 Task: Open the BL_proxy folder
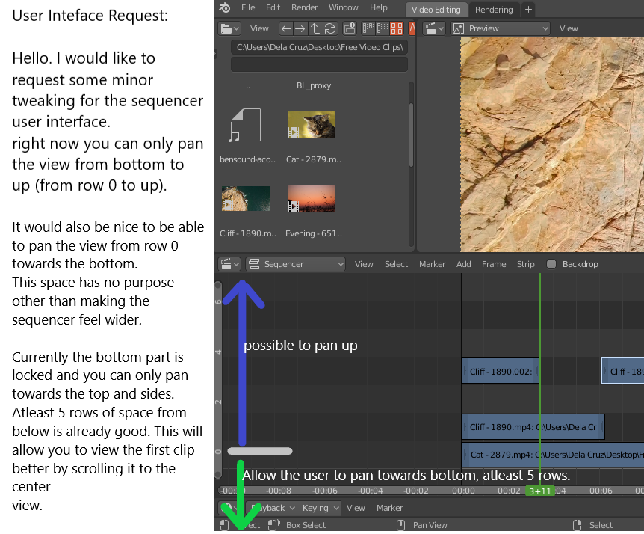click(314, 85)
